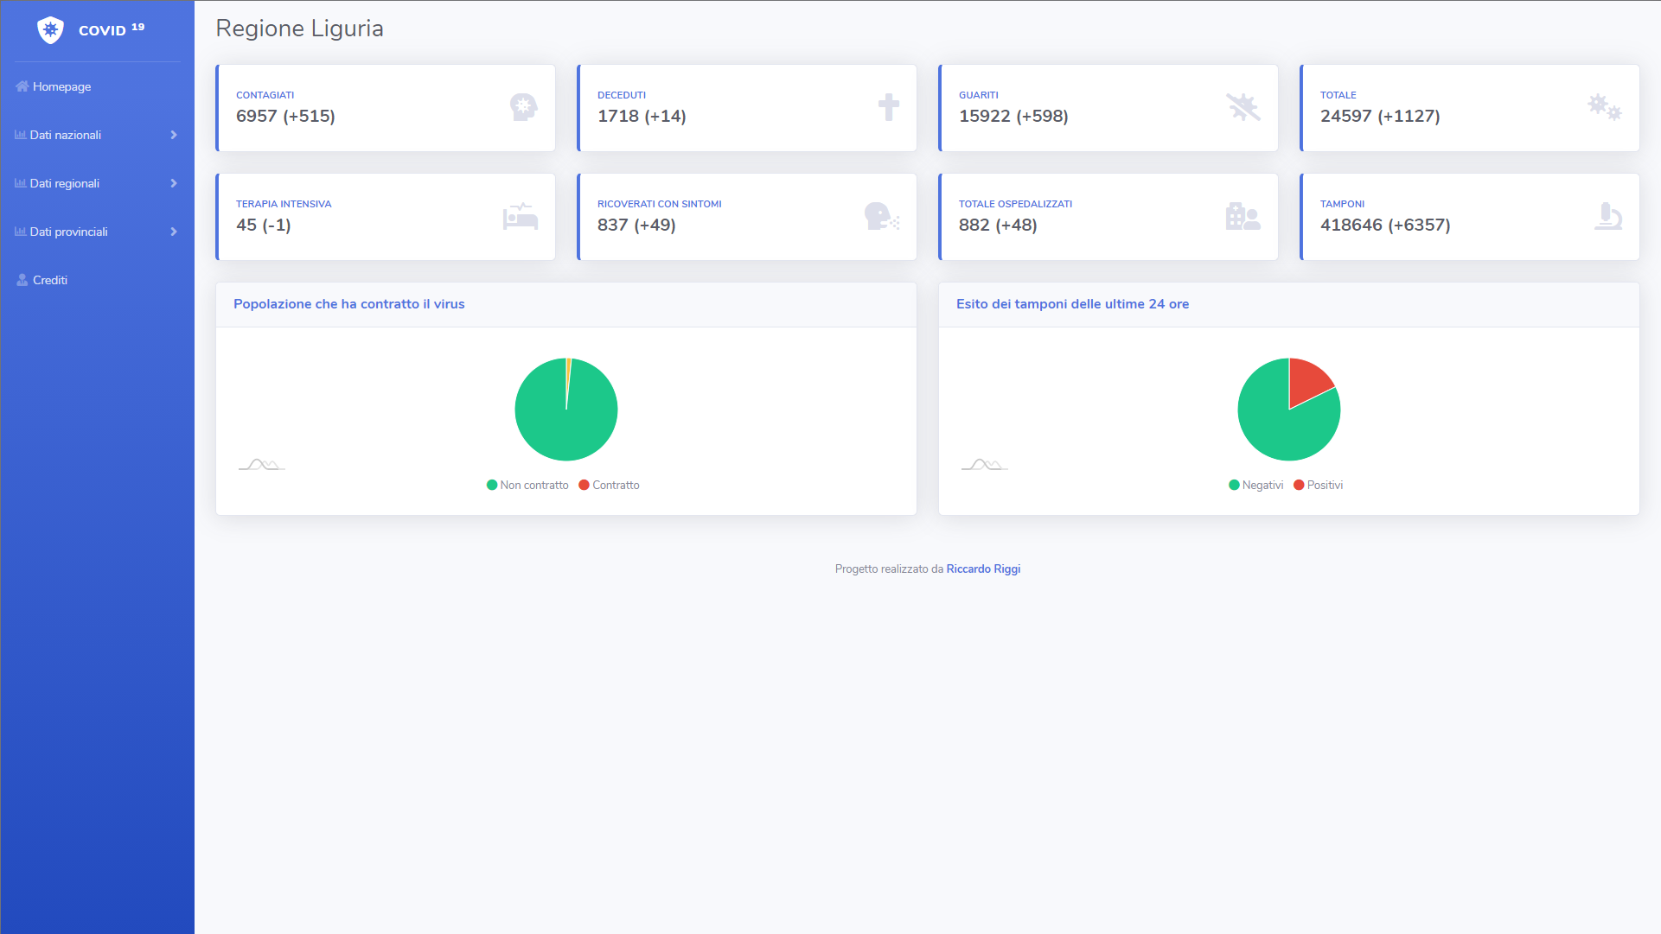Click the COVID 19 shield logo
This screenshot has height=934, width=1661.
pyautogui.click(x=51, y=30)
